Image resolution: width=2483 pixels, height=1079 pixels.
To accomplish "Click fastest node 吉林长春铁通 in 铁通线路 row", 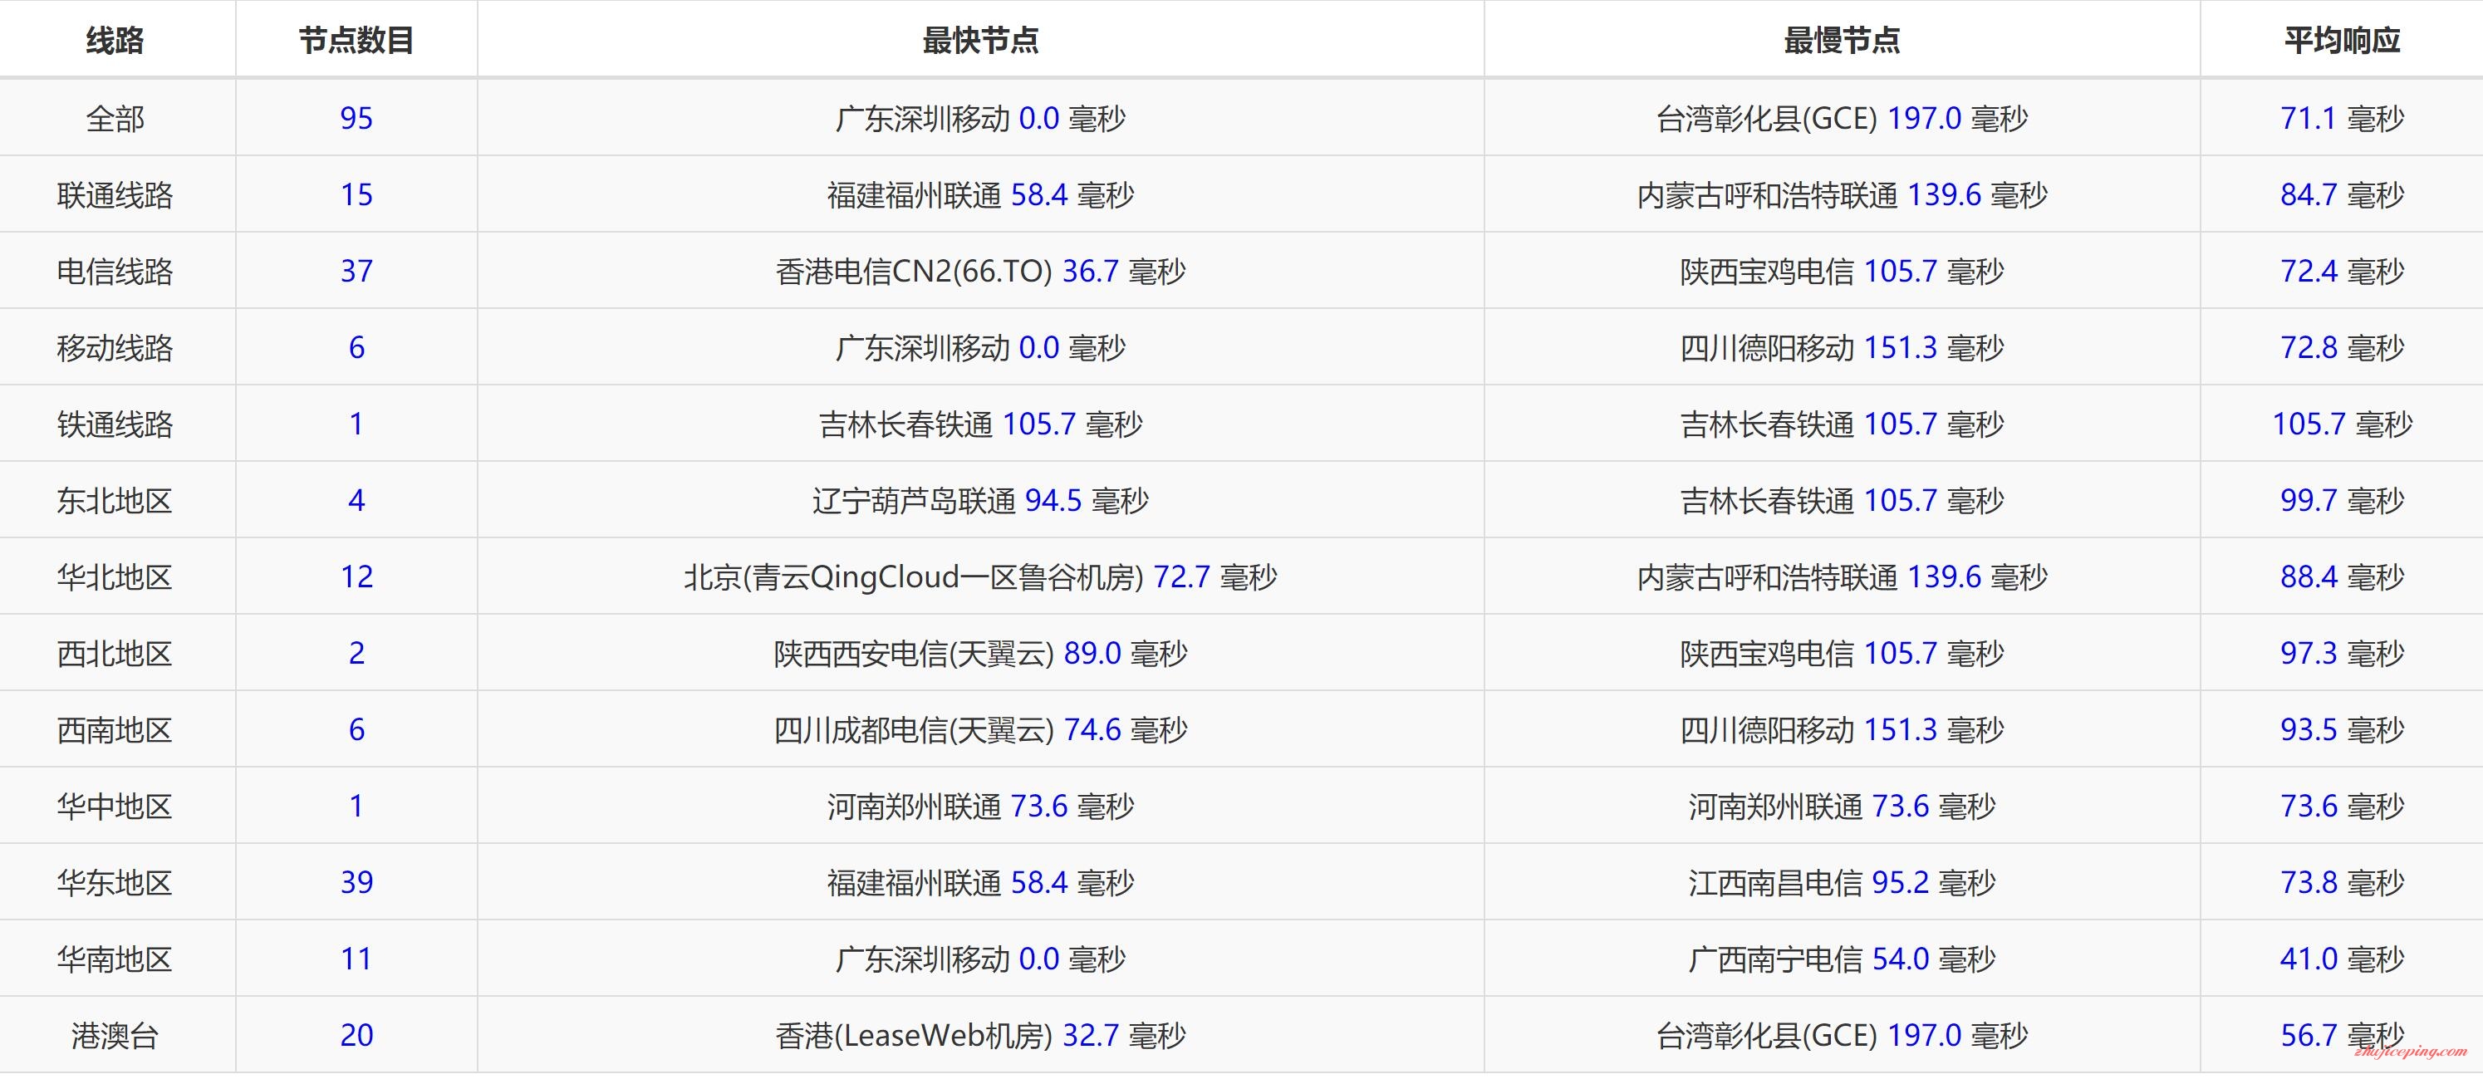I will tap(905, 424).
